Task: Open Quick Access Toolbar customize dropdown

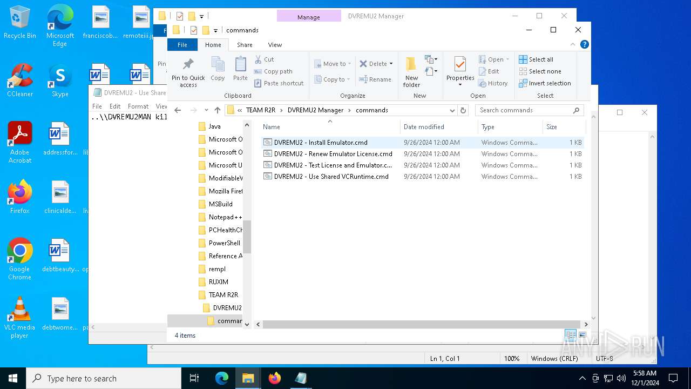Action: [215, 30]
